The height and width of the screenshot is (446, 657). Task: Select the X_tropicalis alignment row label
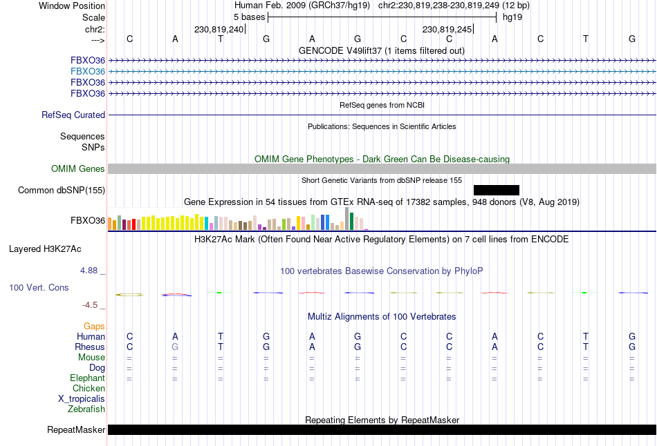tap(82, 399)
